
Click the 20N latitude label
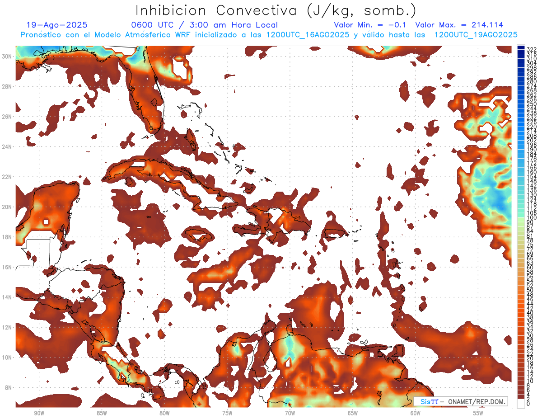(7, 207)
